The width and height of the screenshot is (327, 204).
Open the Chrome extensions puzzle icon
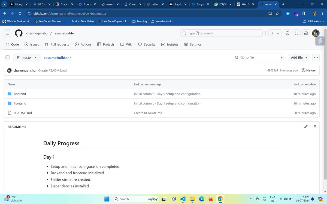point(303,14)
